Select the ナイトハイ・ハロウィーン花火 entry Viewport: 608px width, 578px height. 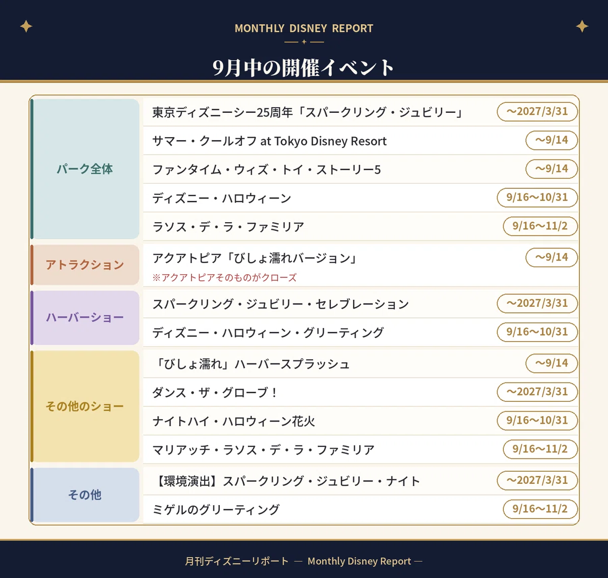(x=361, y=421)
